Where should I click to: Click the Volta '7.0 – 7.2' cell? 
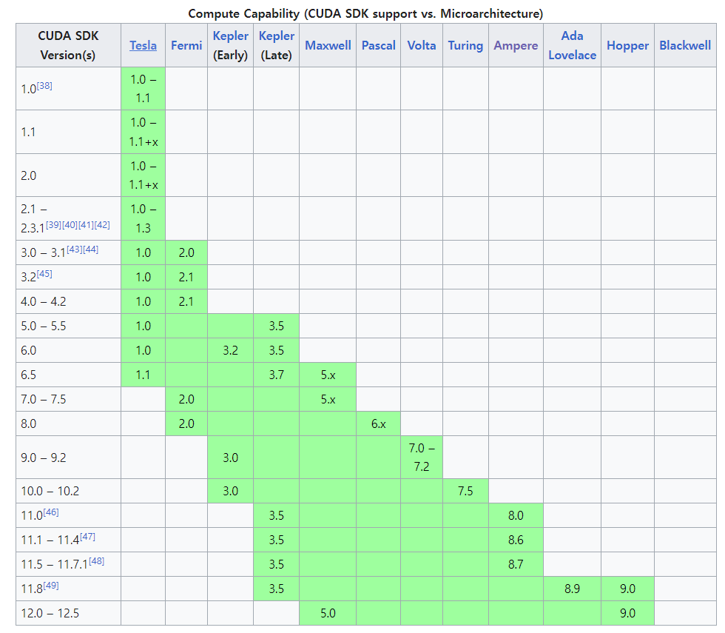coord(422,458)
